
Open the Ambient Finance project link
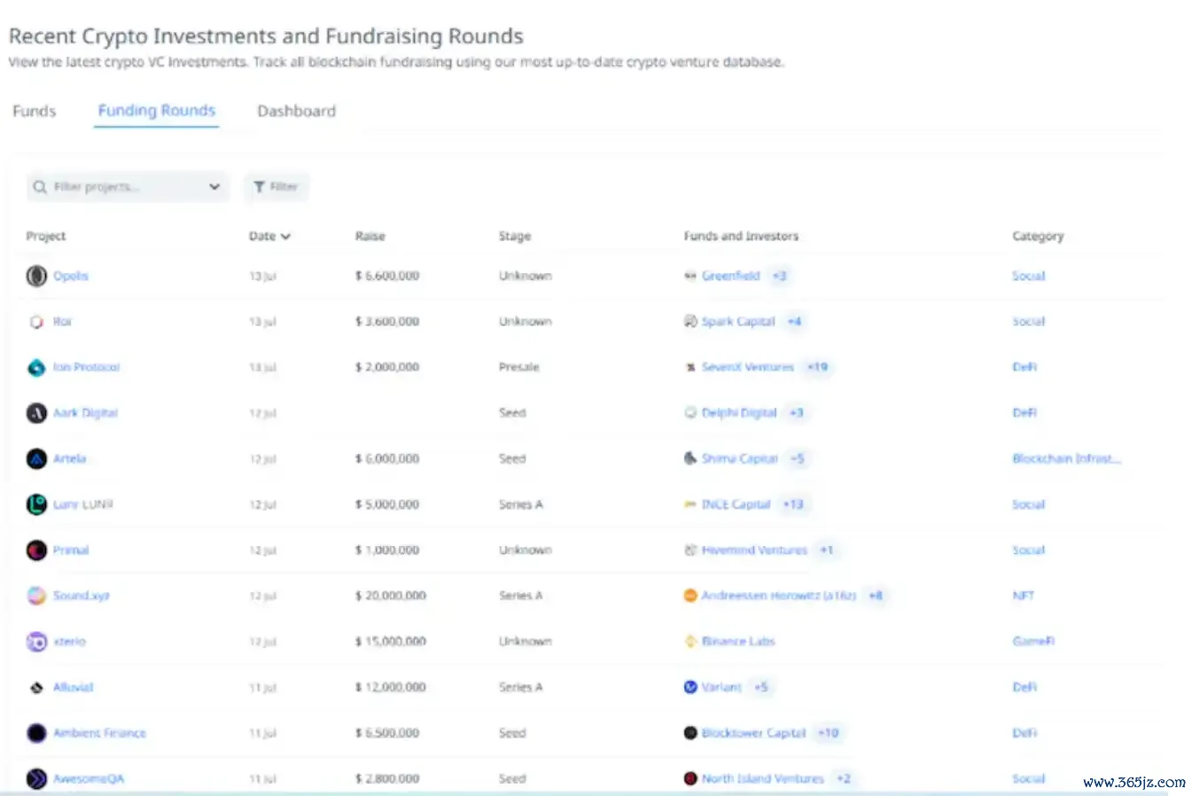(x=99, y=733)
